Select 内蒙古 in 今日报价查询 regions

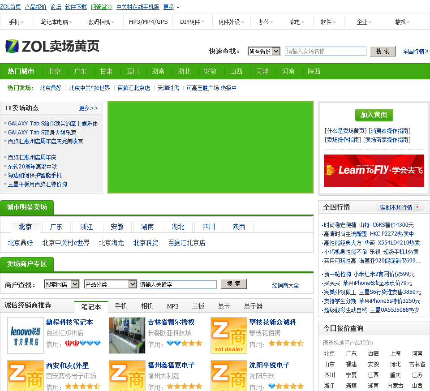tap(395, 386)
